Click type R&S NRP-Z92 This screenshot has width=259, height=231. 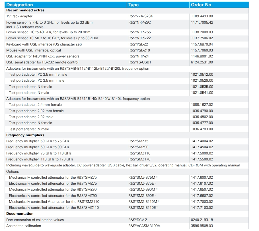coord(139,22)
